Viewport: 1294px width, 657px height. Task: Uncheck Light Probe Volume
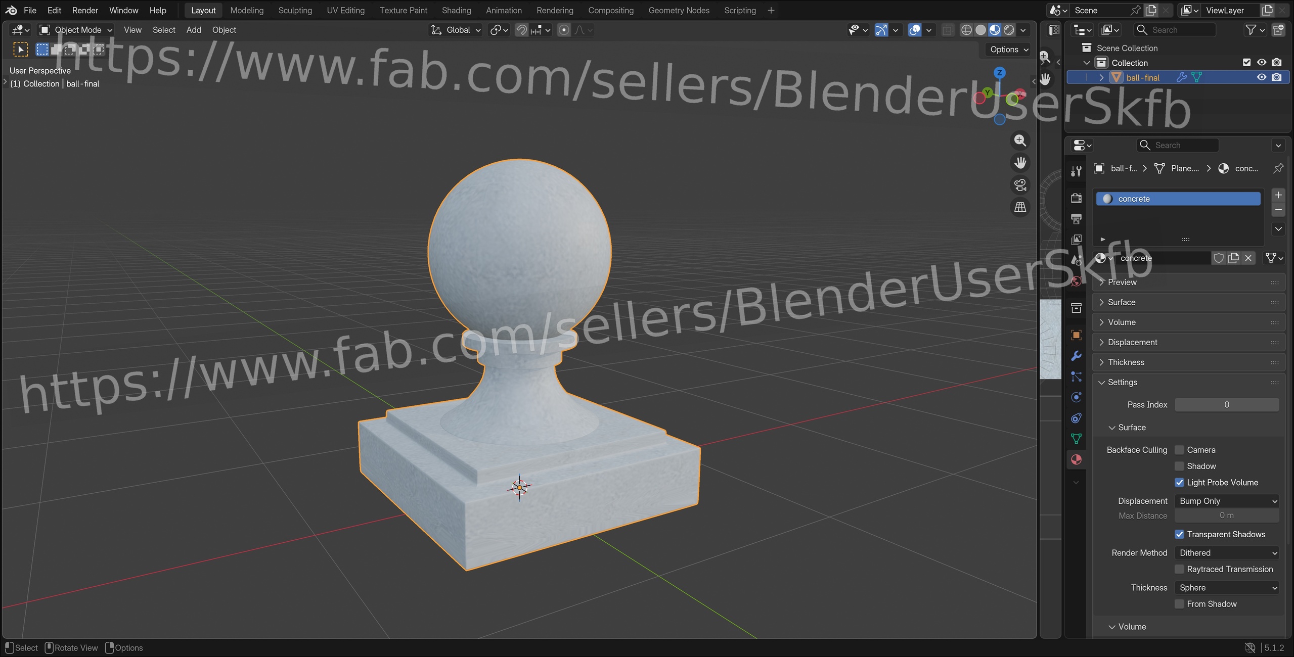coord(1179,482)
